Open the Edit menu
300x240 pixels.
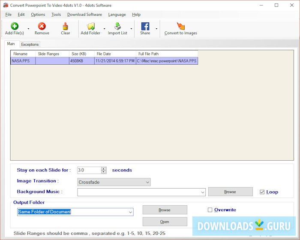(x=21, y=15)
